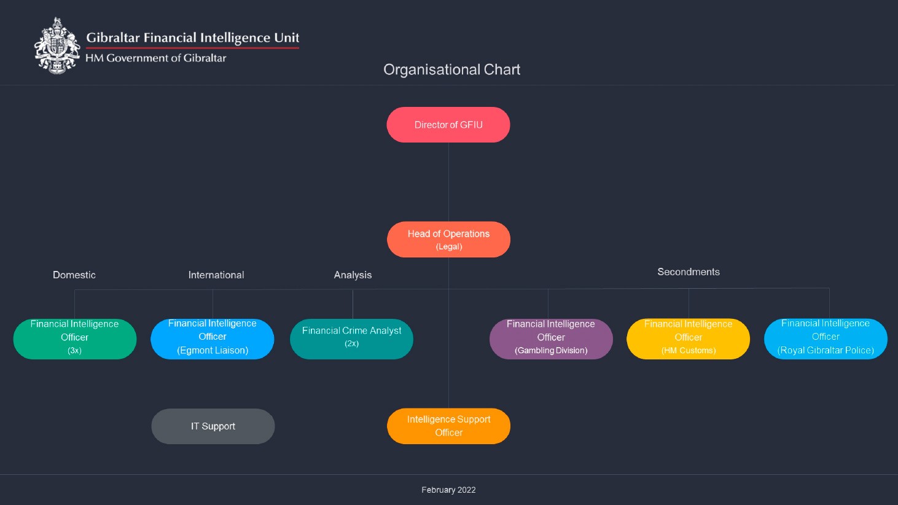Click the Gibraltar Financial Intelligence Unit title

coord(192,37)
